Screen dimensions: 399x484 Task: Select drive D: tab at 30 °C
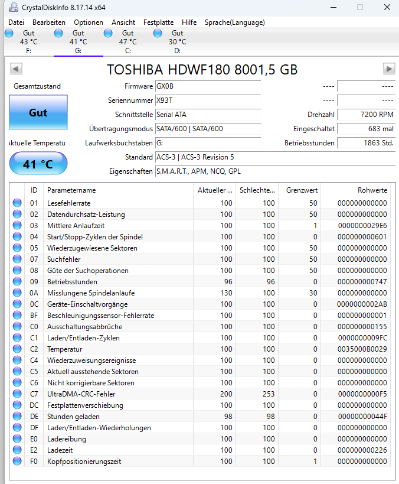(x=177, y=42)
